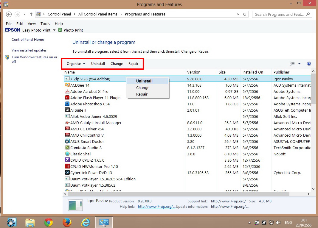Sort by the Name column header
This screenshot has width=318, height=228.
pos(124,72)
